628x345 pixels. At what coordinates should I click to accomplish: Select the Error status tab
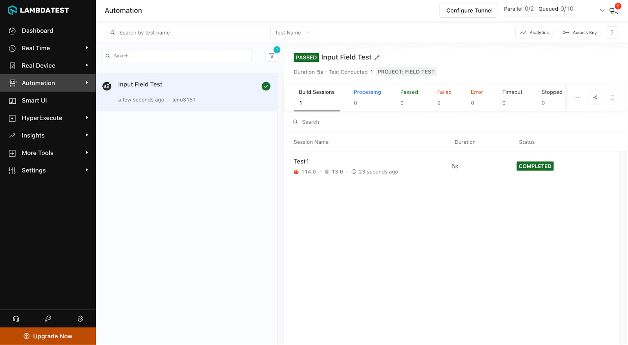(477, 97)
